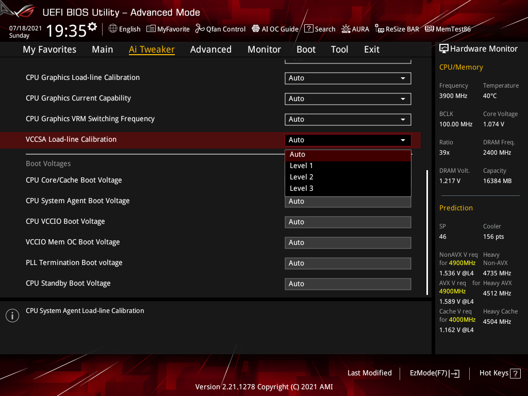528x396 pixels.
Task: Click the Hardware Monitor panel icon
Action: (x=444, y=48)
